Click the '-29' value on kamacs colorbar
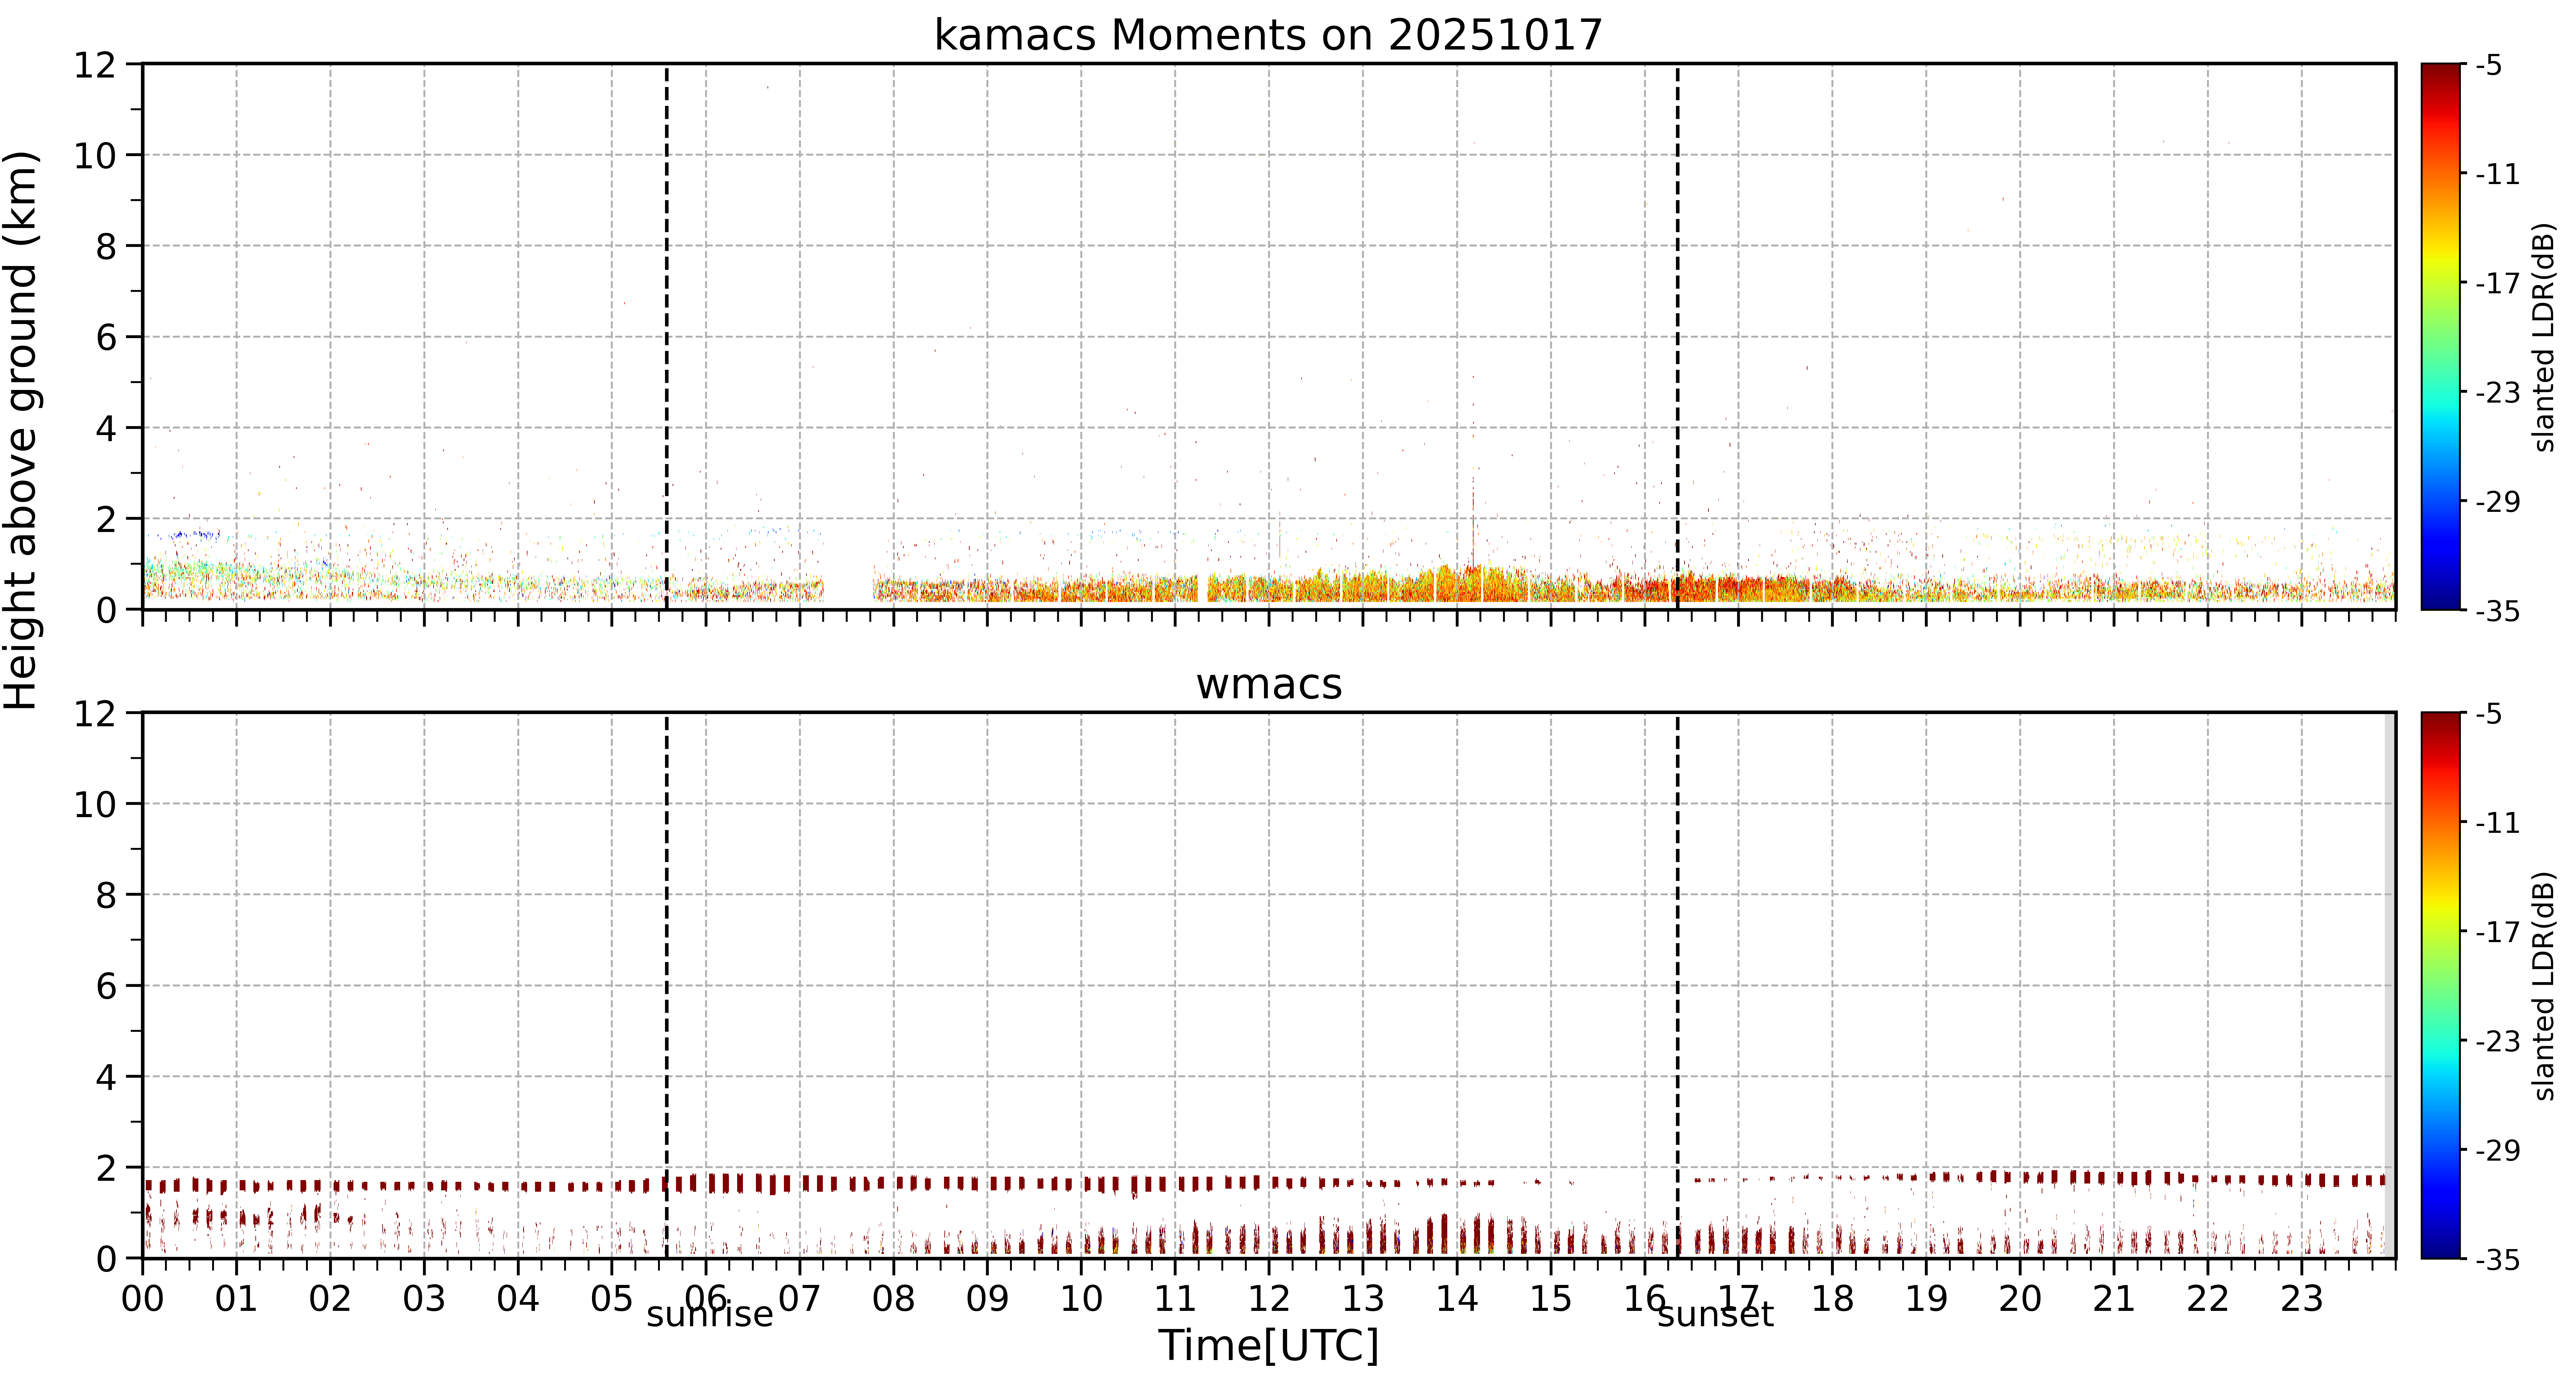Viewport: 2576px width, 1386px height. coord(2497,501)
